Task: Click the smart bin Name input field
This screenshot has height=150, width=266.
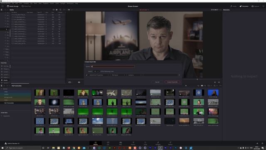Action: 113,67
